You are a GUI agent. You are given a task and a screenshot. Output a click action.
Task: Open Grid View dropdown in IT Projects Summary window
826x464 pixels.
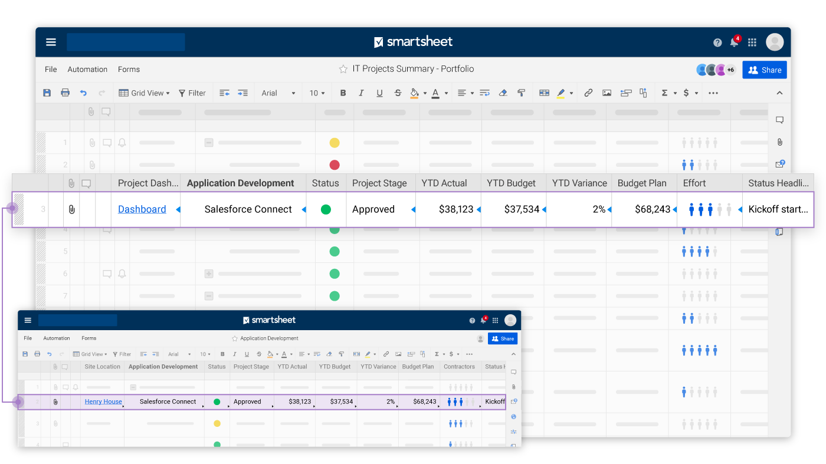[145, 93]
